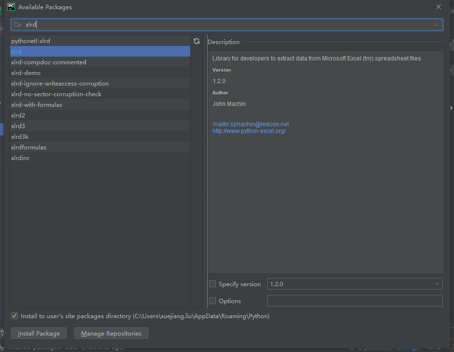The height and width of the screenshot is (352, 454).
Task: Click into the xlrd search box
Action: point(227,25)
